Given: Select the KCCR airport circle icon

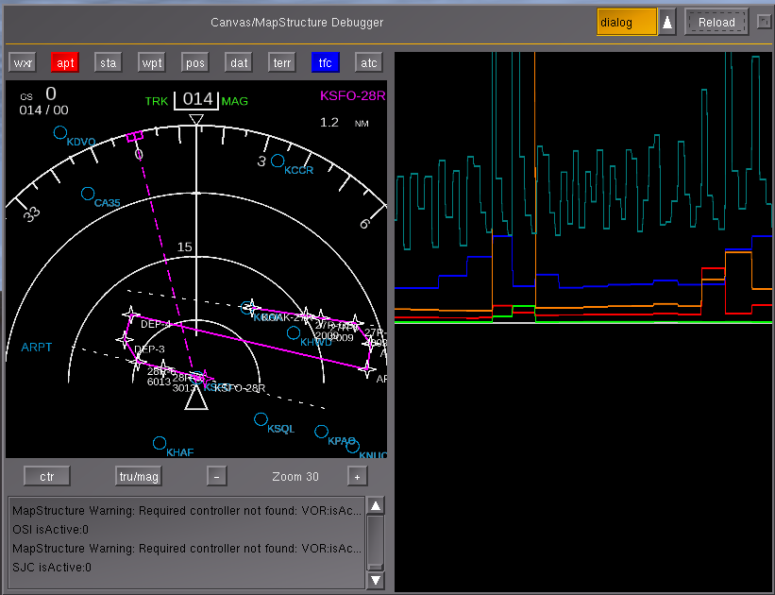Looking at the screenshot, I should pos(278,161).
